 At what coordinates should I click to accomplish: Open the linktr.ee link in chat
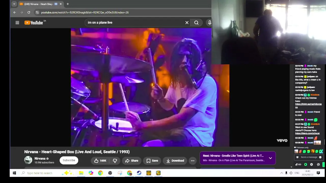[x=308, y=106]
